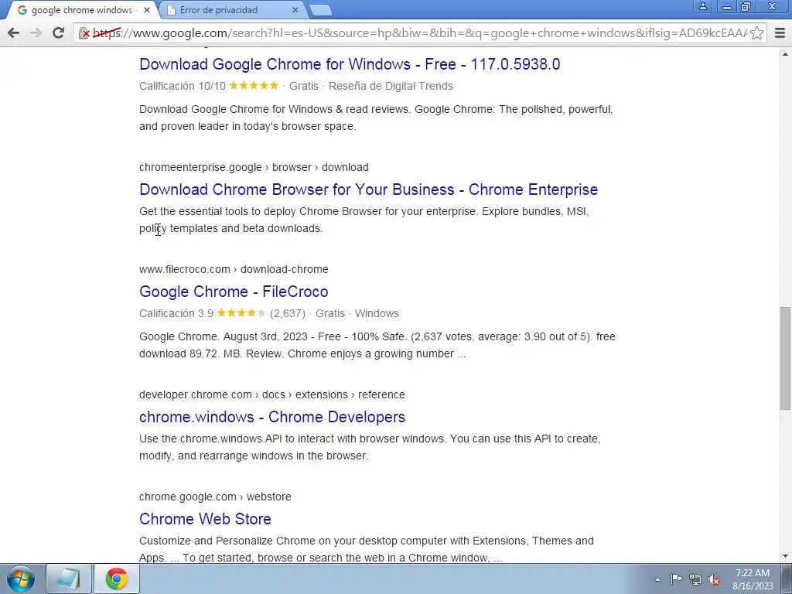The width and height of the screenshot is (792, 594).
Task: Click the Chrome taskbar icon
Action: coord(117,579)
